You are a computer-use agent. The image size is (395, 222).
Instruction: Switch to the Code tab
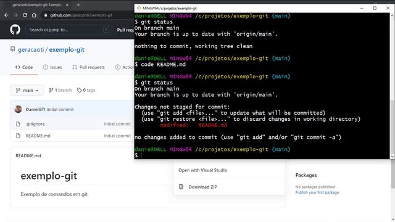point(24,67)
